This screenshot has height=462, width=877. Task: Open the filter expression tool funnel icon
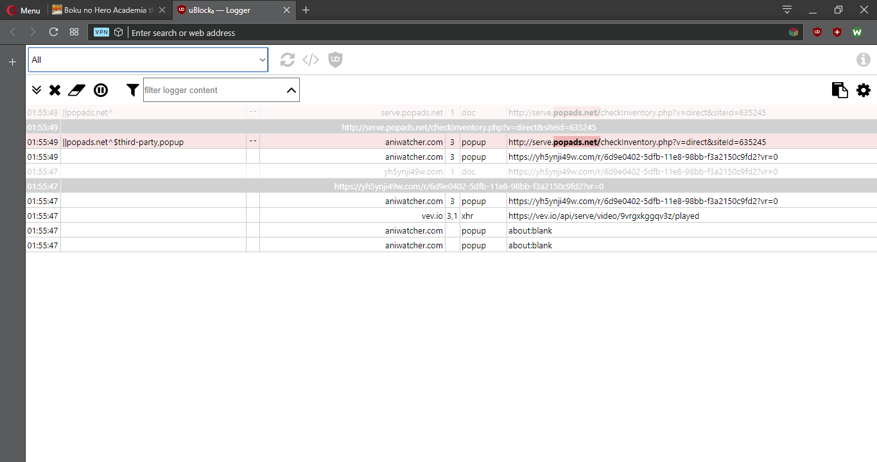pyautogui.click(x=132, y=90)
